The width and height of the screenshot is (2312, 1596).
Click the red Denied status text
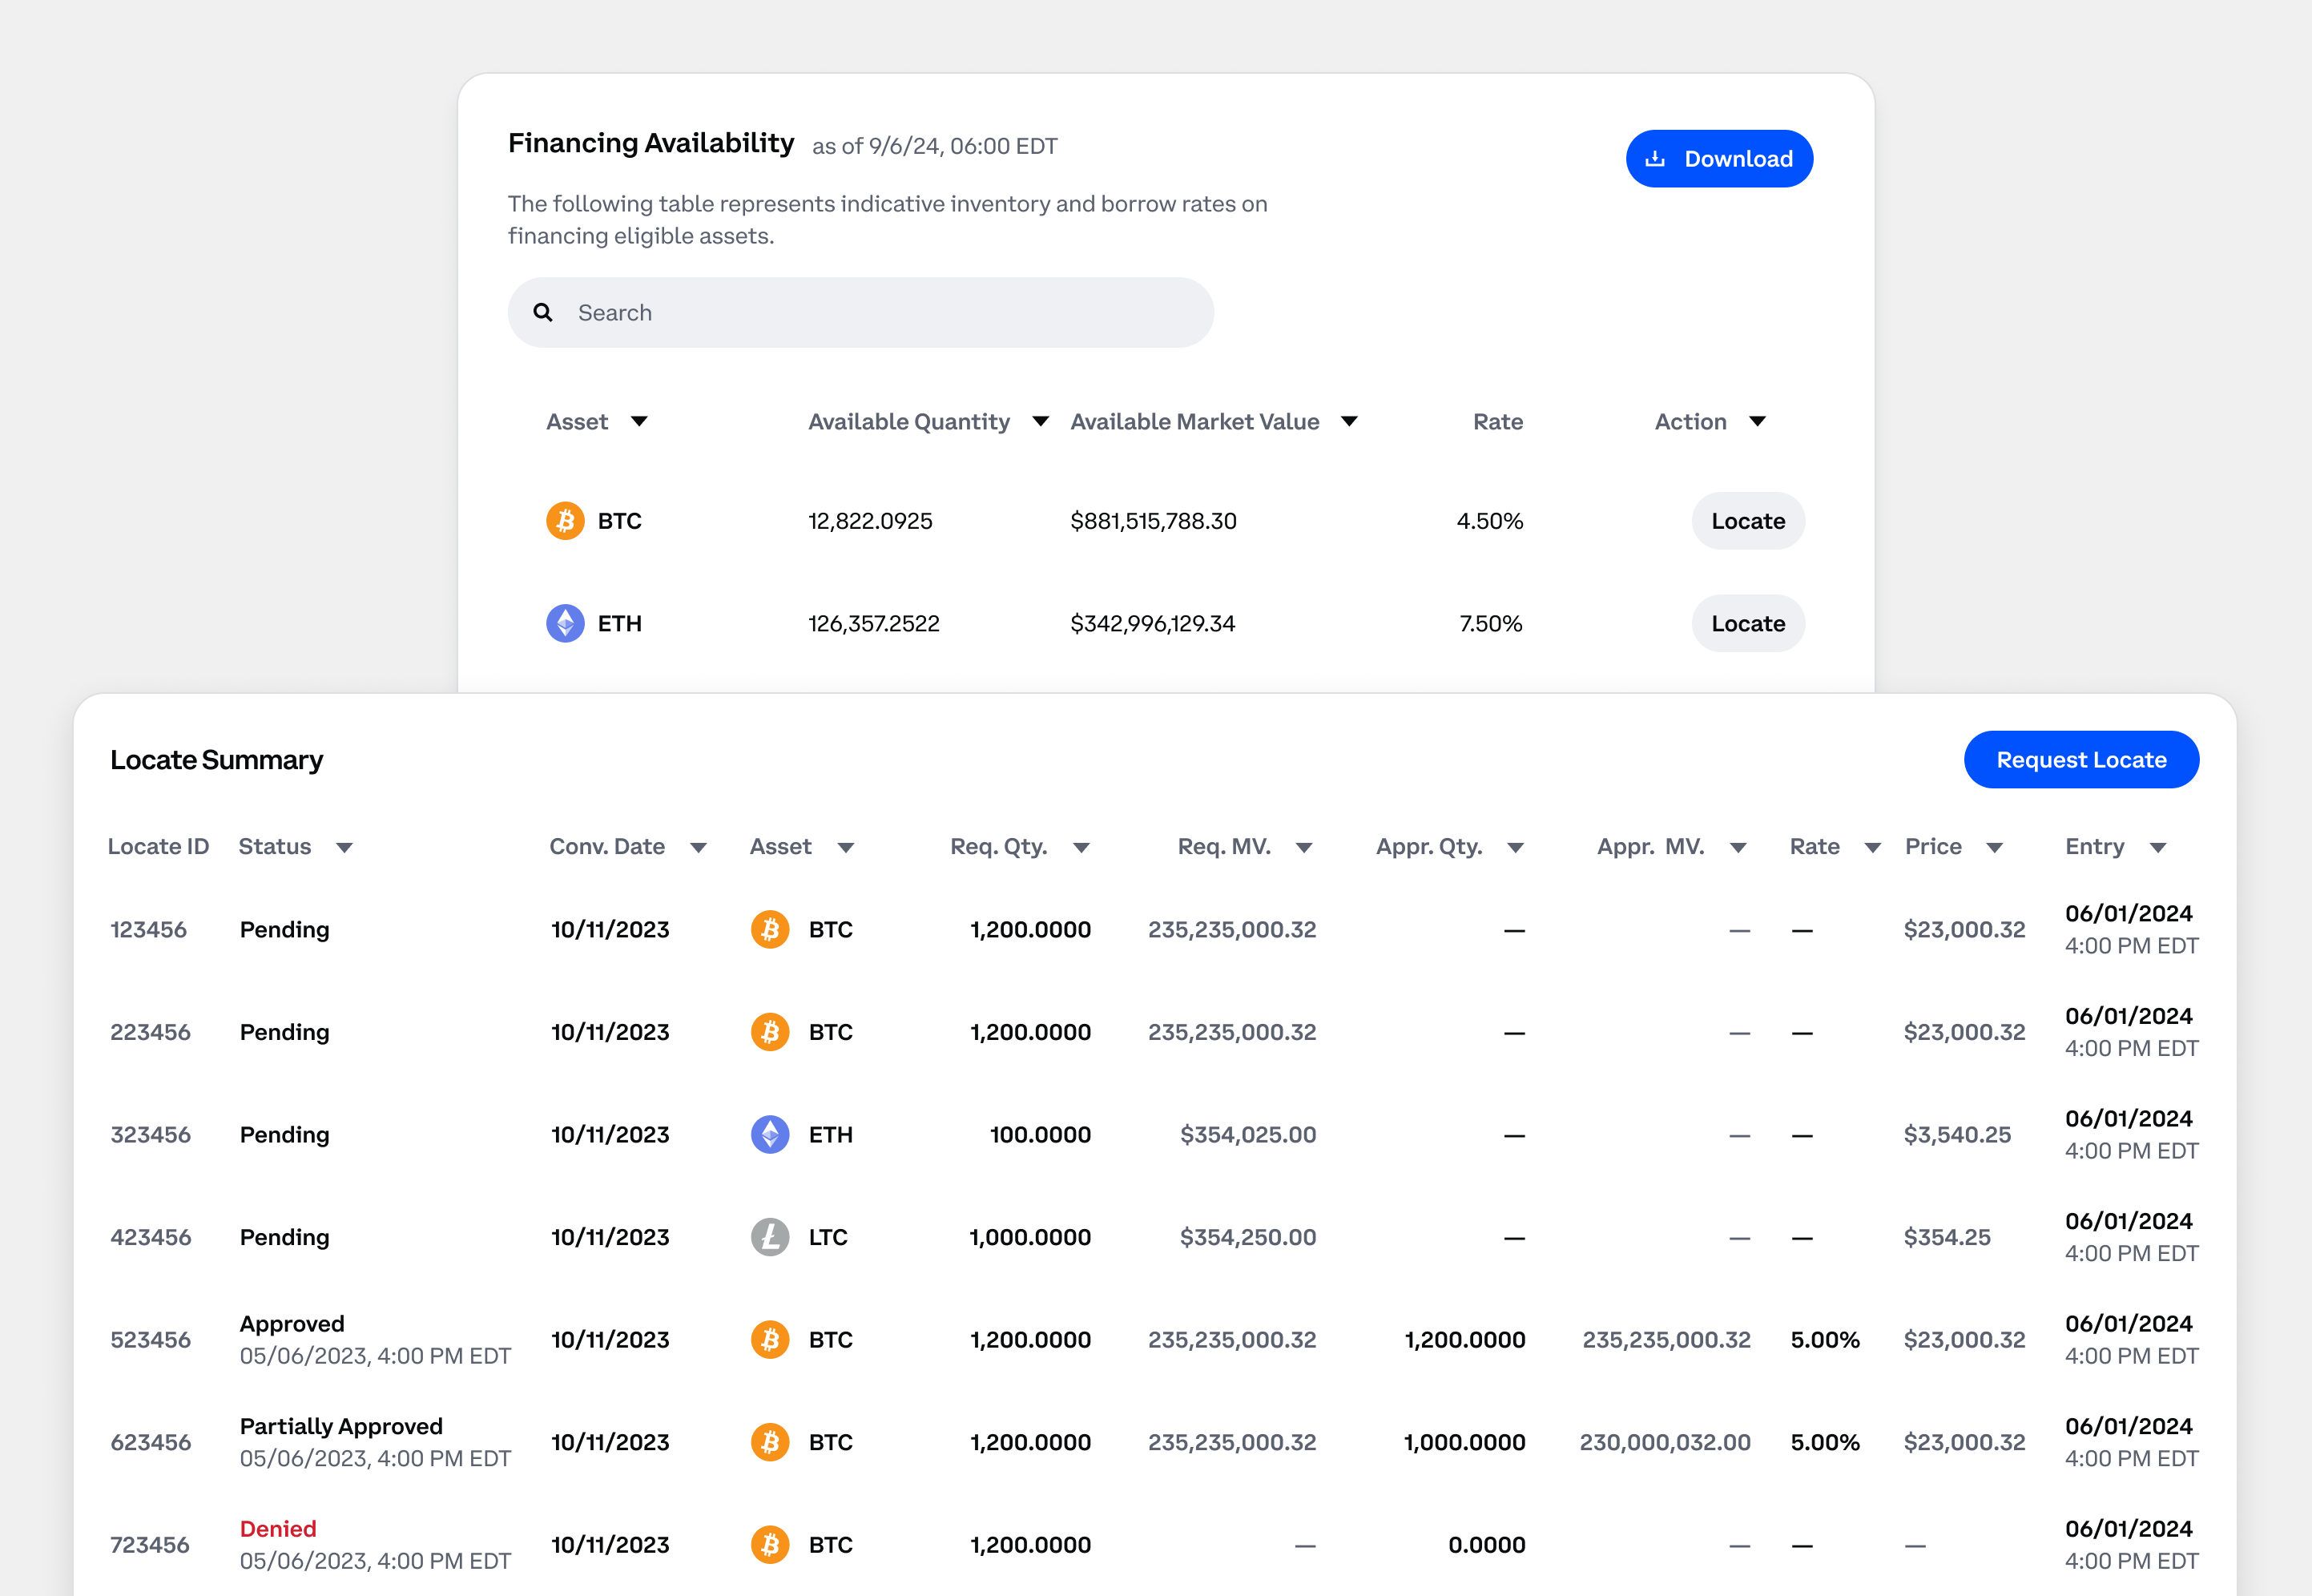click(x=278, y=1529)
